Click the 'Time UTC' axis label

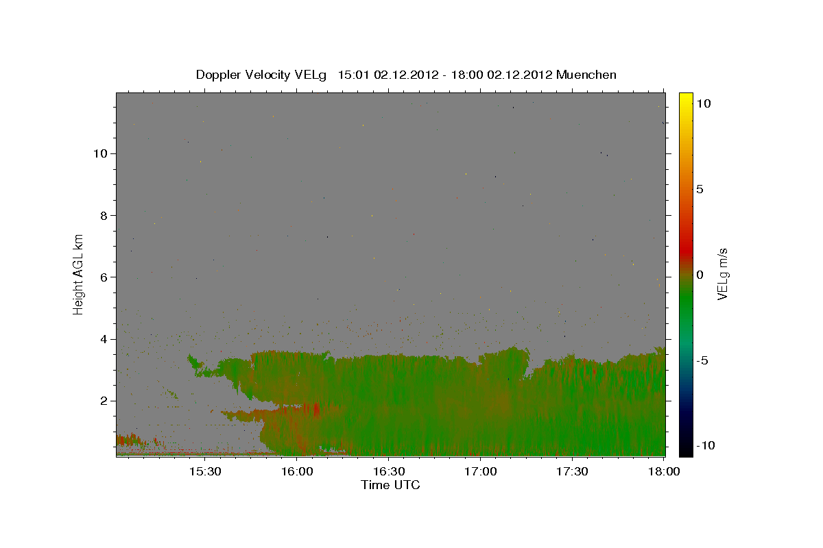click(x=390, y=485)
